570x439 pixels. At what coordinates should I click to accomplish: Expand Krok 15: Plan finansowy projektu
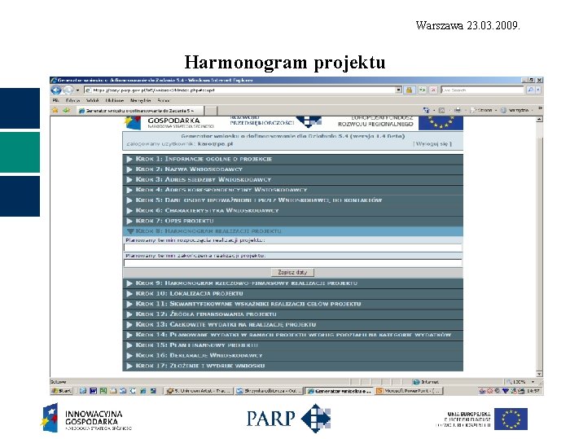(292, 345)
